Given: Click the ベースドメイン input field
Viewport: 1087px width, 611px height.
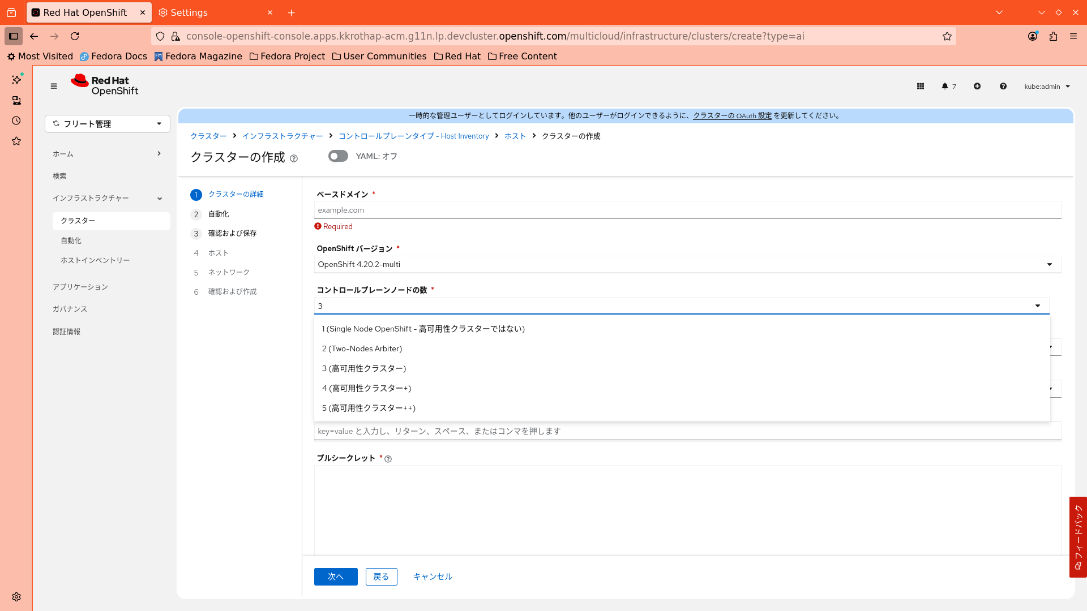Looking at the screenshot, I should point(687,210).
